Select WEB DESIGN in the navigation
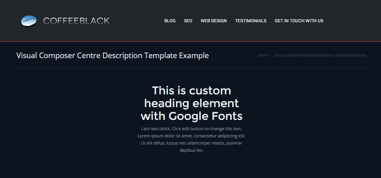This screenshot has width=381, height=178. pos(213,21)
